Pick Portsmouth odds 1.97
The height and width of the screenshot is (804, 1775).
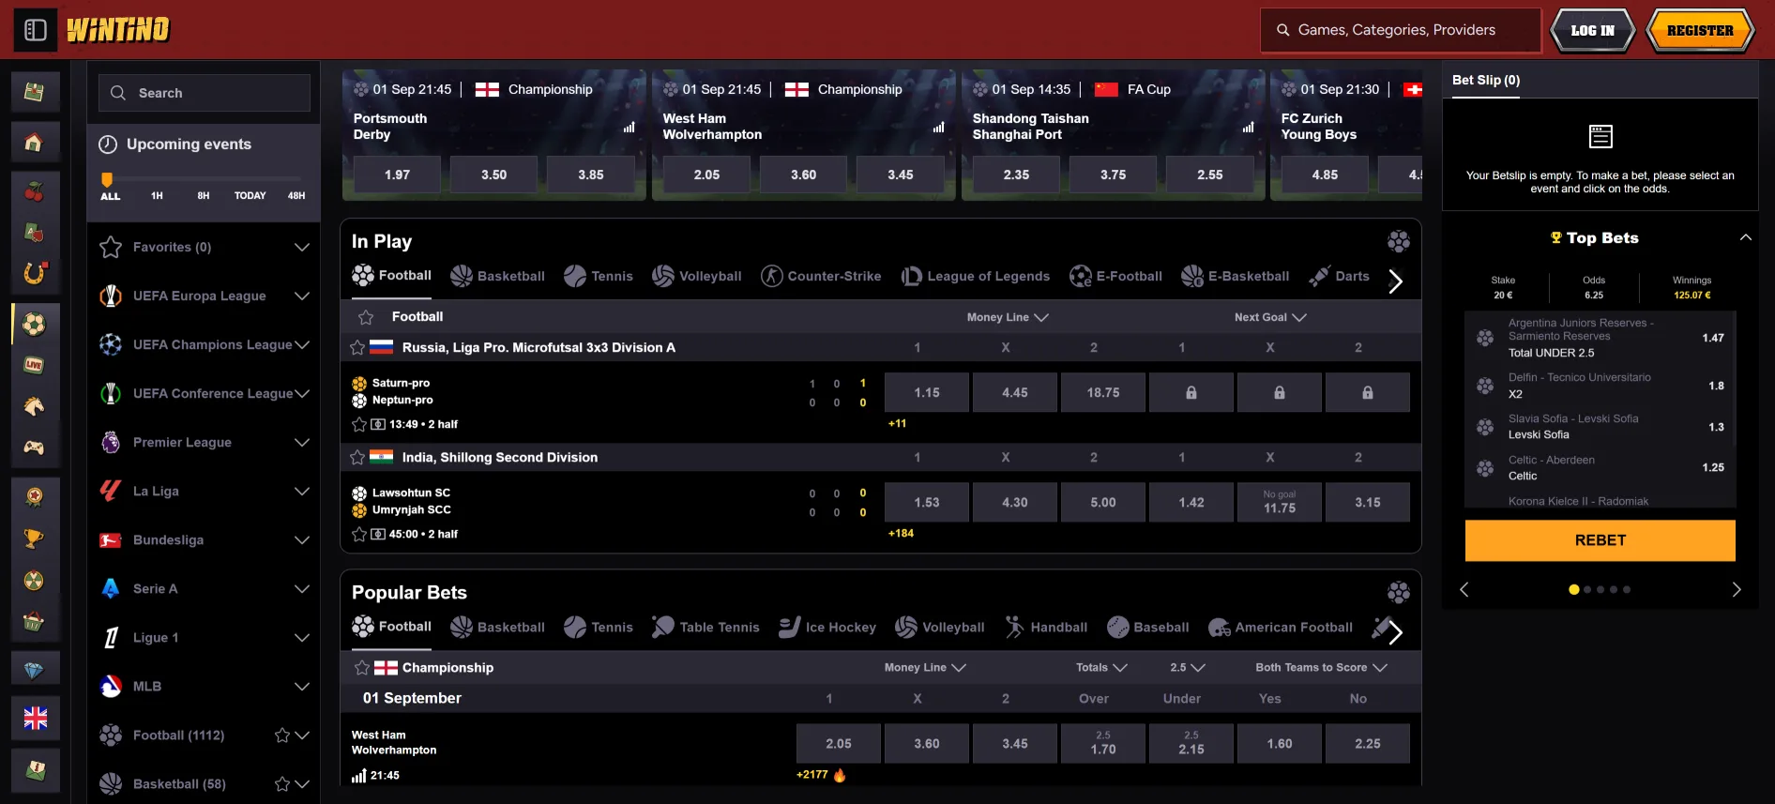(x=397, y=174)
